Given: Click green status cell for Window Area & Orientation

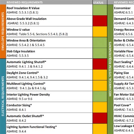Looking at the screenshot, I should 100,43.
